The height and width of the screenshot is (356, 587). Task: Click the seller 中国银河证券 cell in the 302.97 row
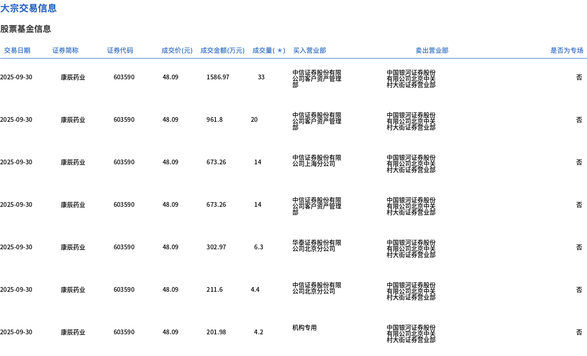tap(411, 249)
